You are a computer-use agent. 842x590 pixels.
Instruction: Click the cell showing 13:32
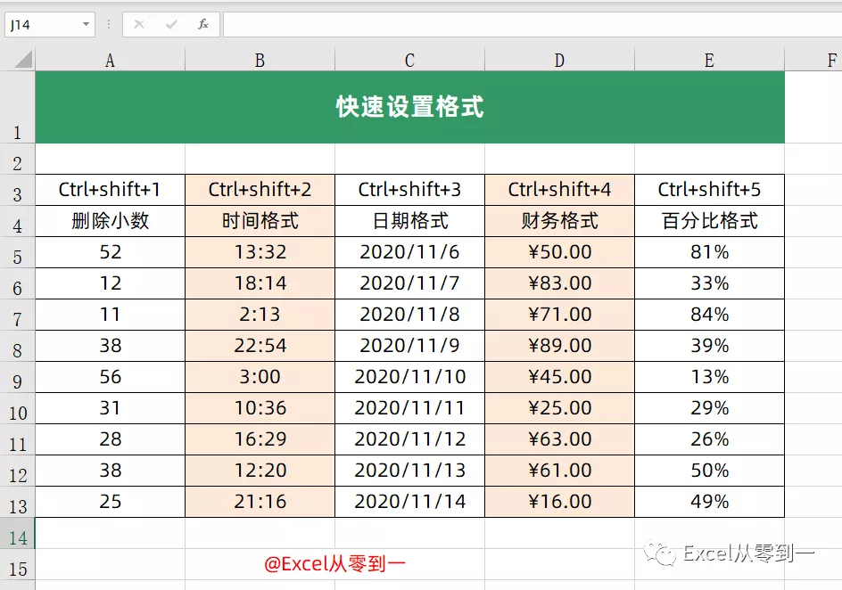point(259,252)
